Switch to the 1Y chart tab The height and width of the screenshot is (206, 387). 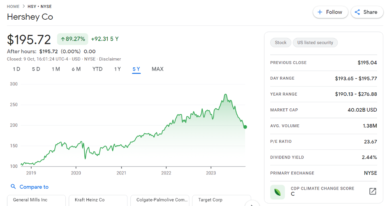pos(118,69)
